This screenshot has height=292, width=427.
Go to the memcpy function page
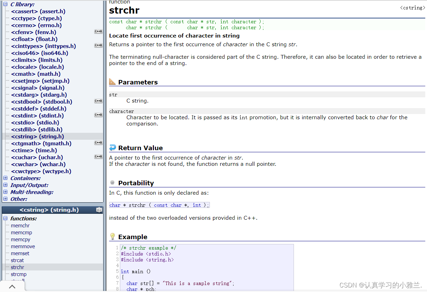tap(20, 240)
